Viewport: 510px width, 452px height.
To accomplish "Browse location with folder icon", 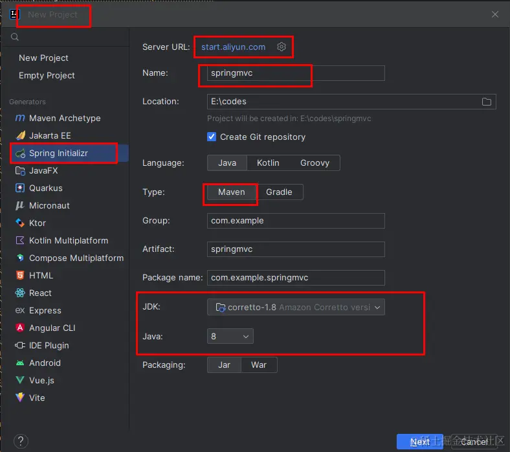I will tap(486, 102).
